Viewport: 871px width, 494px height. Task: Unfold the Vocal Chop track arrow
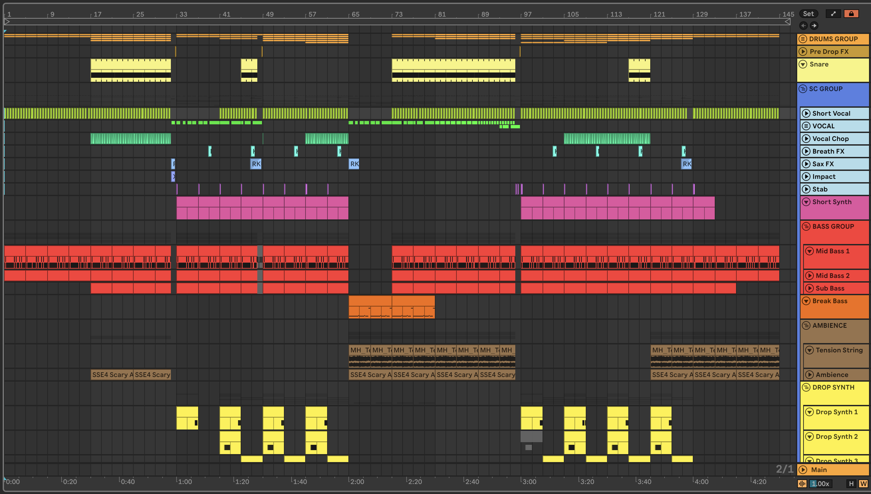pos(806,138)
